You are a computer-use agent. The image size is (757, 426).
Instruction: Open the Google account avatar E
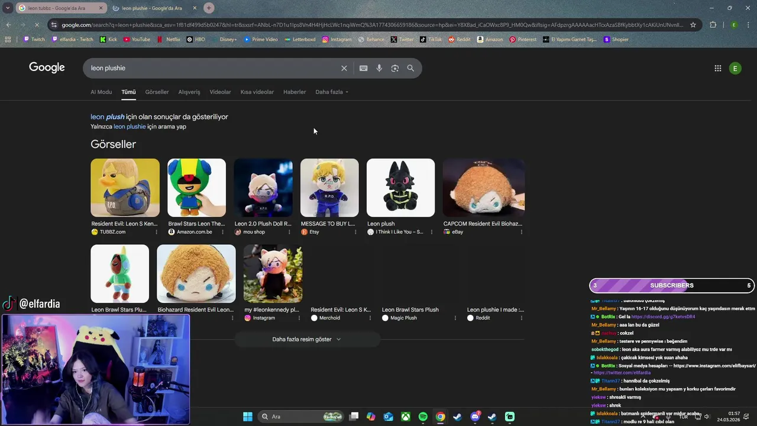tap(735, 68)
